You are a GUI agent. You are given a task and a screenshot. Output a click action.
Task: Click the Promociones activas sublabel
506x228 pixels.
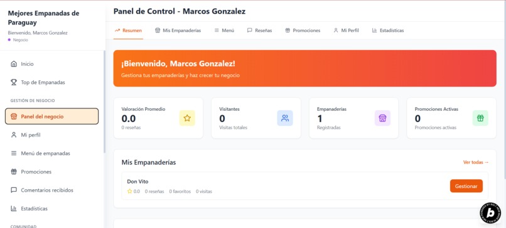click(x=435, y=128)
